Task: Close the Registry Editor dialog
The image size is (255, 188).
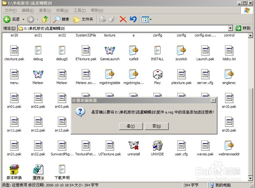Action: pyautogui.click(x=213, y=100)
